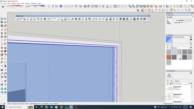Switch to Components Statistics tab
The height and width of the screenshot is (109, 194).
point(177,81)
